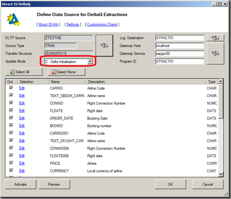
Task: Uncheck the Out checkbox for ORDER_DATE
Action: click(11, 118)
